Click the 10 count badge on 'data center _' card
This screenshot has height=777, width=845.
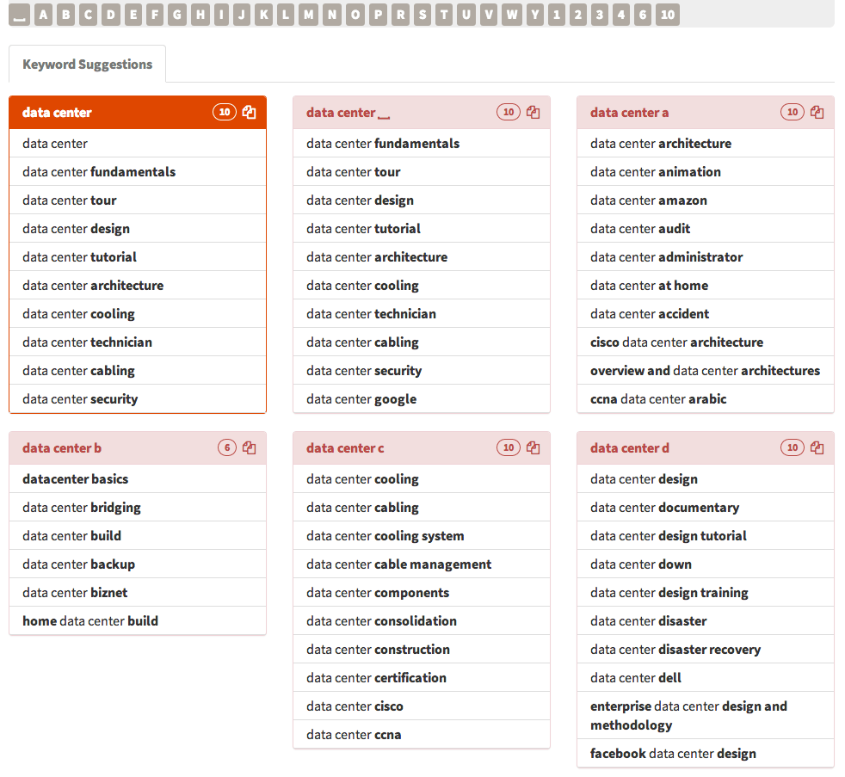pyautogui.click(x=509, y=112)
